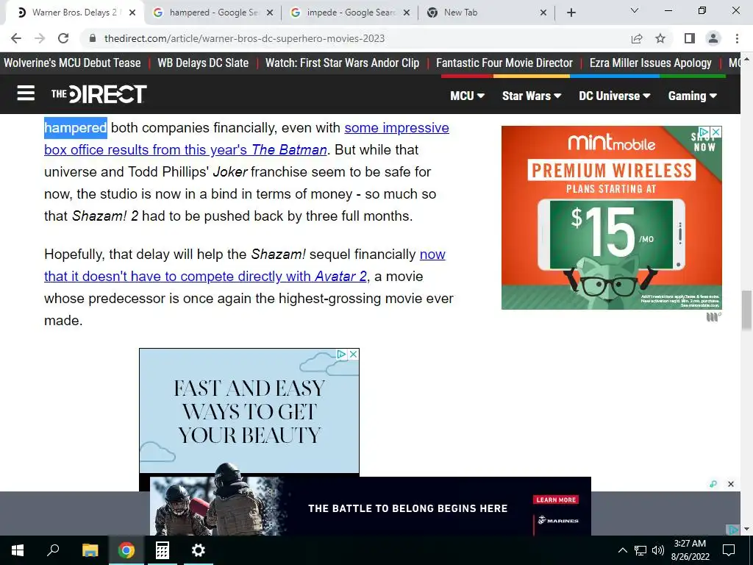The image size is (753, 565).
Task: Click Learn More on Marines ad
Action: (556, 500)
